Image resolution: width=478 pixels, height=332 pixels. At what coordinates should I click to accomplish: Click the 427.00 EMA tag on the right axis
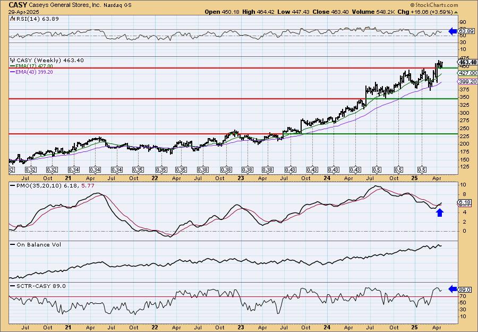pyautogui.click(x=468, y=73)
